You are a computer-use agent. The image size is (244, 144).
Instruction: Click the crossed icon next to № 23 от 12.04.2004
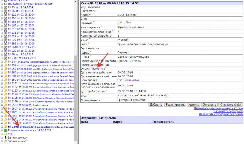pos(5,7)
